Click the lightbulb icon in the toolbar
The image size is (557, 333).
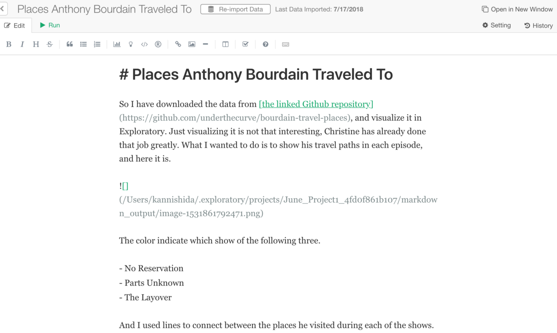point(131,44)
